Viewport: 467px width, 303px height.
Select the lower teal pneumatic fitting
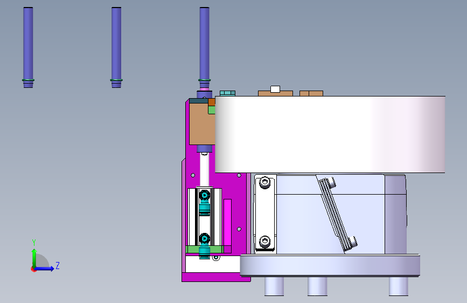tap(204, 246)
